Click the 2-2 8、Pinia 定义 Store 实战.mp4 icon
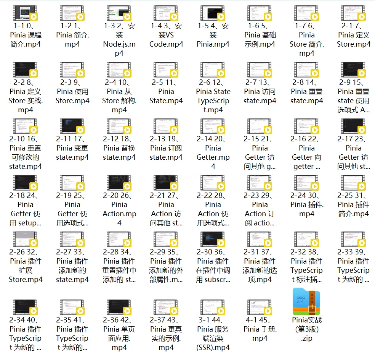375x353 pixels. pyautogui.click(x=26, y=70)
